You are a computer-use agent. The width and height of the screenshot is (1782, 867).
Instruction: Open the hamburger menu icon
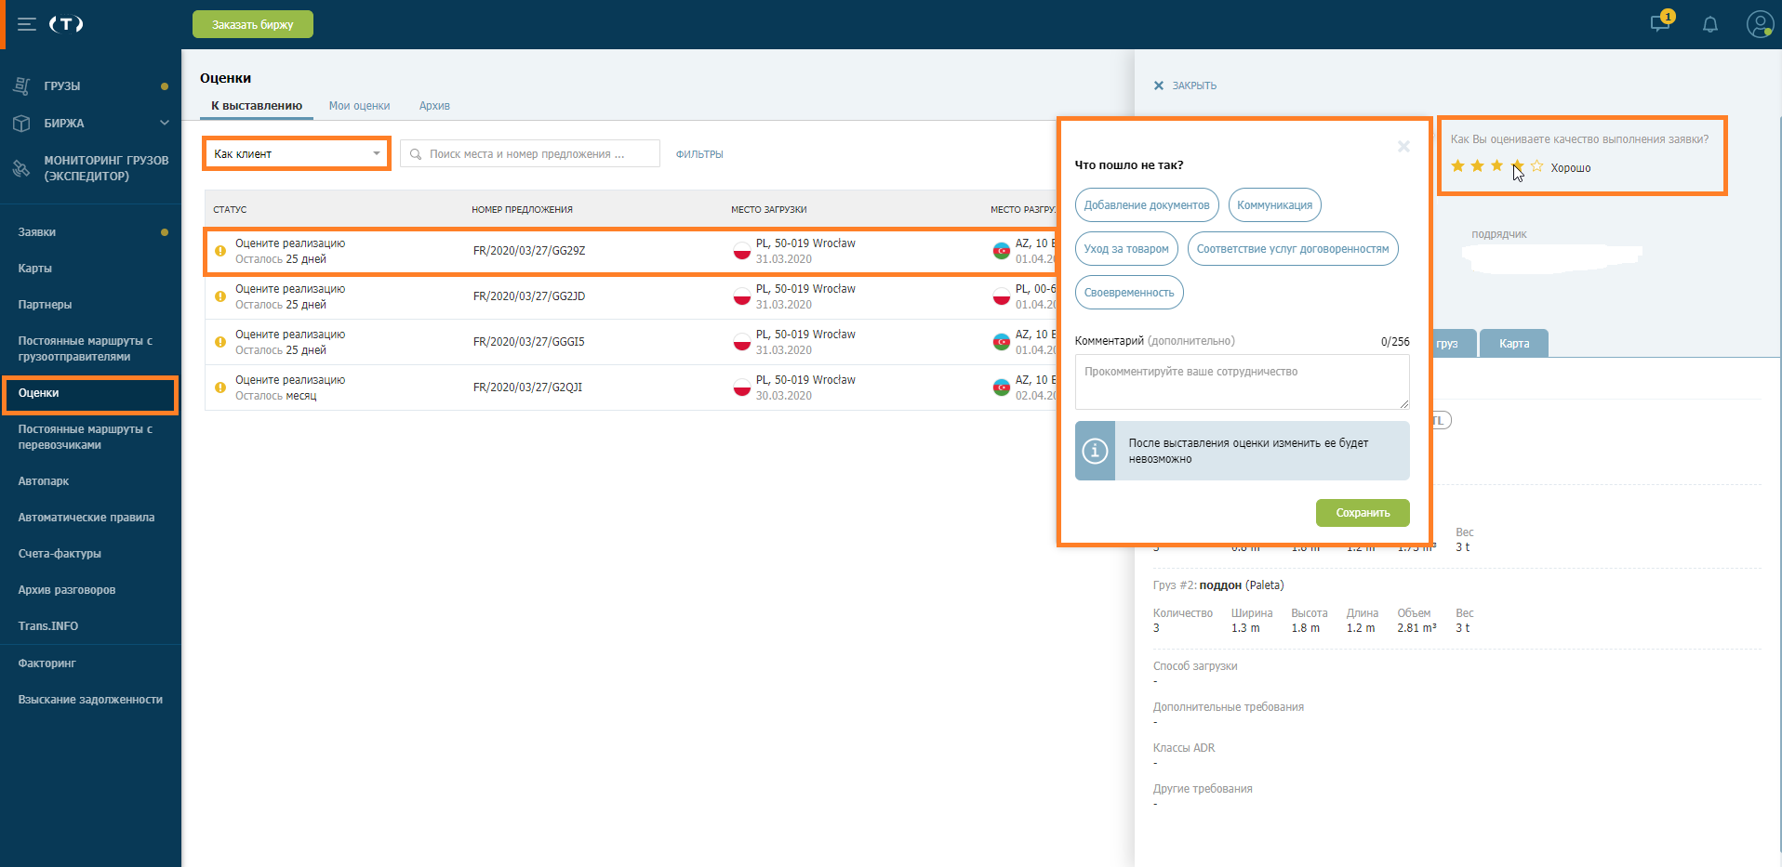click(27, 24)
